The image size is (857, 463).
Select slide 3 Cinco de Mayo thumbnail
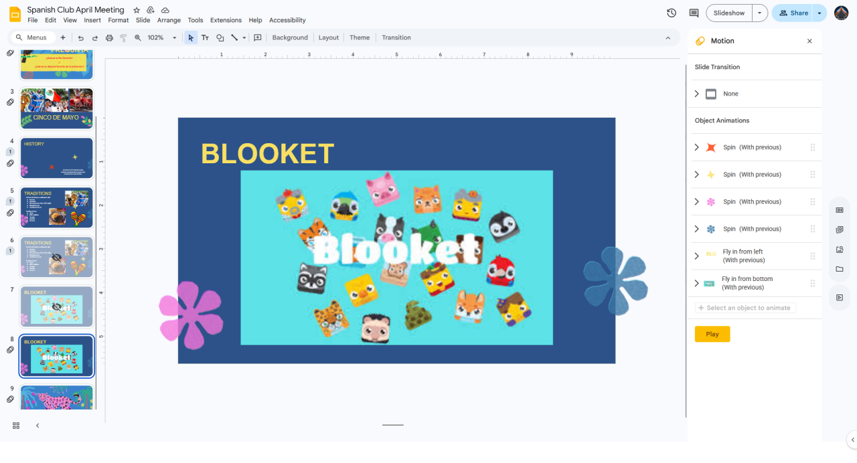57,108
